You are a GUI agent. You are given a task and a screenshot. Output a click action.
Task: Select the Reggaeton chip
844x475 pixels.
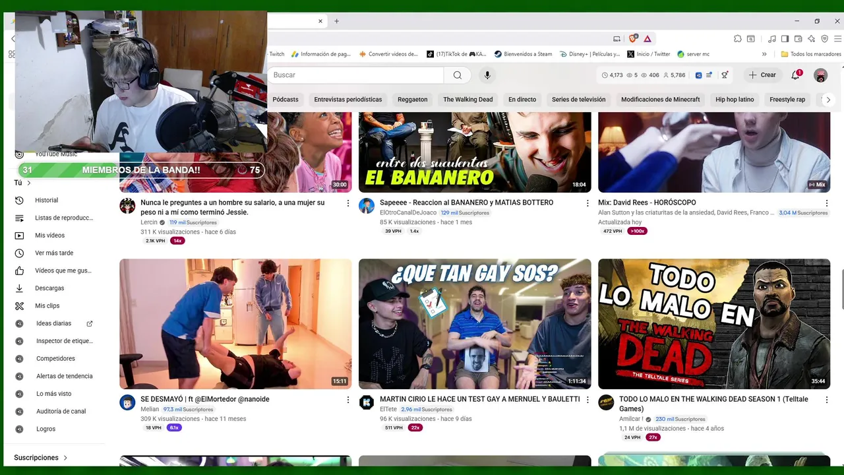[x=413, y=100]
